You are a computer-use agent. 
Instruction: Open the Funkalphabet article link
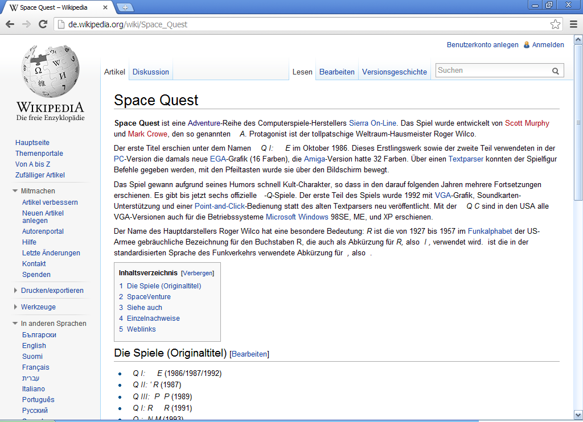[x=490, y=231]
